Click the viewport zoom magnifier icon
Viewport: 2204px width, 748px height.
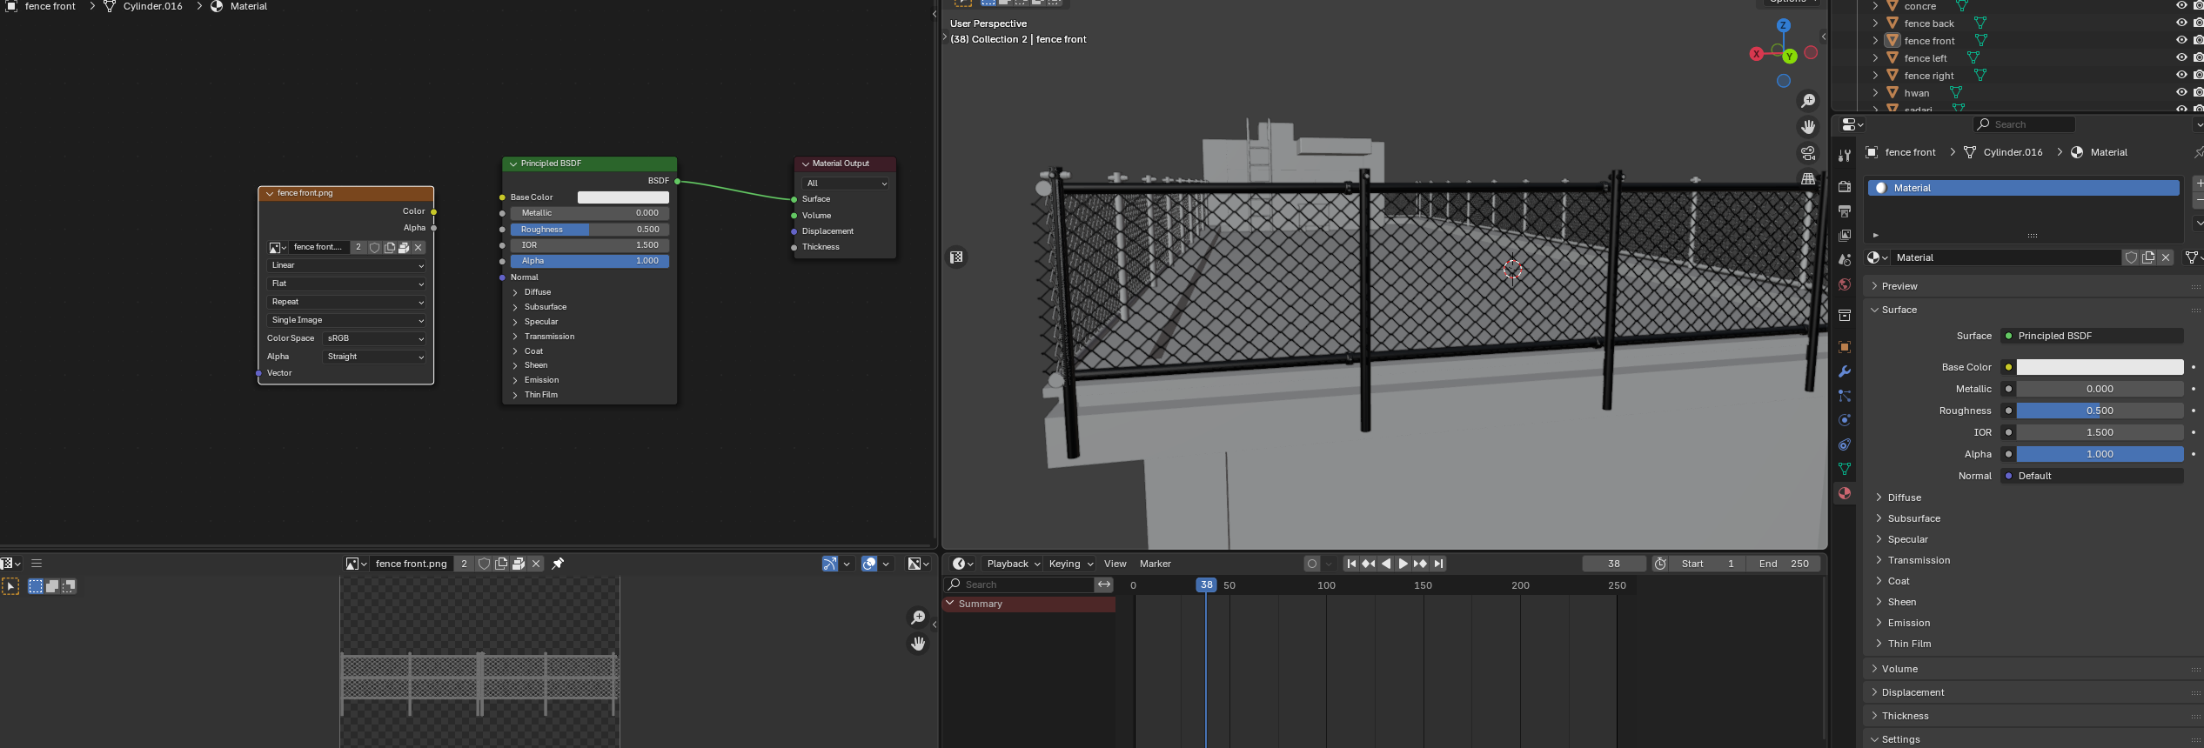(x=1808, y=101)
